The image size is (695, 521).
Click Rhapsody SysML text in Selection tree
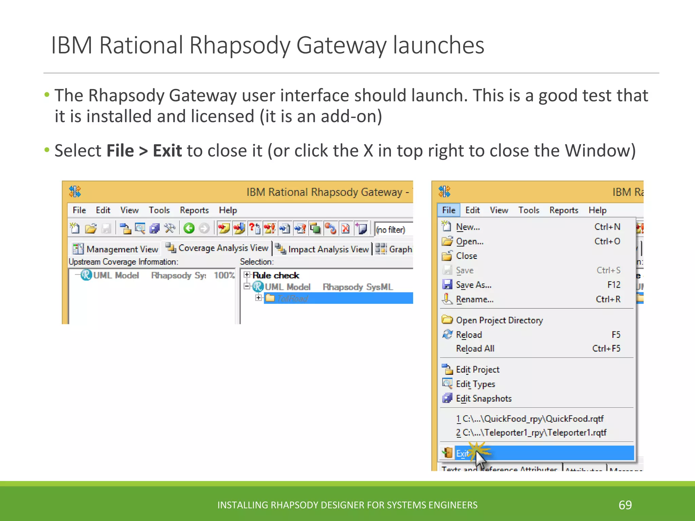pos(358,287)
